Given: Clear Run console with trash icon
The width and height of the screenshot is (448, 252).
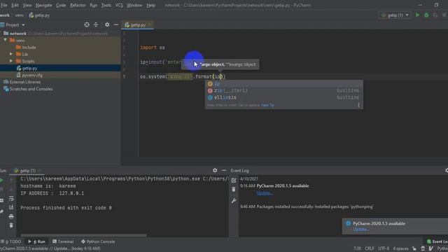Looking at the screenshot, I should click(11, 225).
